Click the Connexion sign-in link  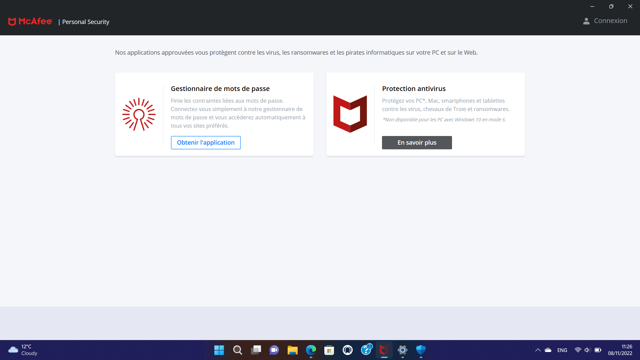(610, 21)
